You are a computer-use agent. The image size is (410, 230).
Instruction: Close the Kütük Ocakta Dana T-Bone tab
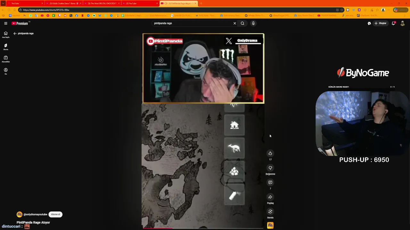tap(80, 3)
